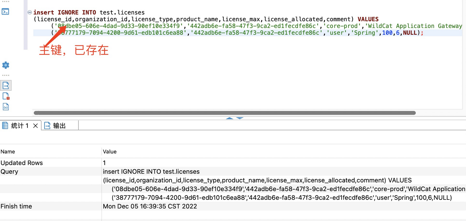Viewport: 466px width, 221px height.
Task: Click the grid icon on 统计 1 tab
Action: coord(5,125)
